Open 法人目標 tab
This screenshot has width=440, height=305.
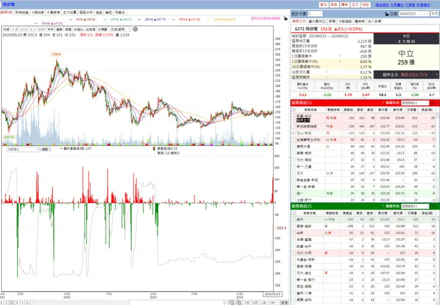point(375,21)
